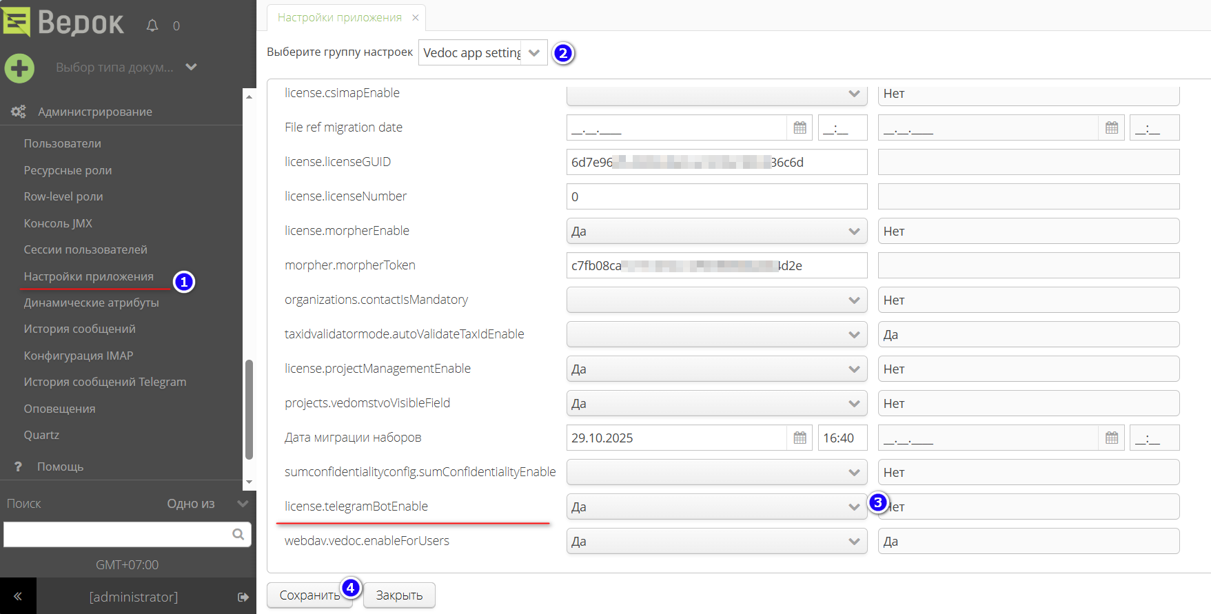Open the webdav.vedoc.enableForUsers dropdown
The height and width of the screenshot is (614, 1211).
853,542
